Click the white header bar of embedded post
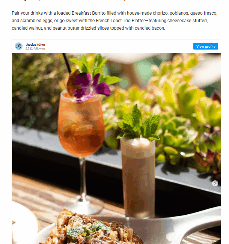This screenshot has height=244, width=229. (116, 46)
